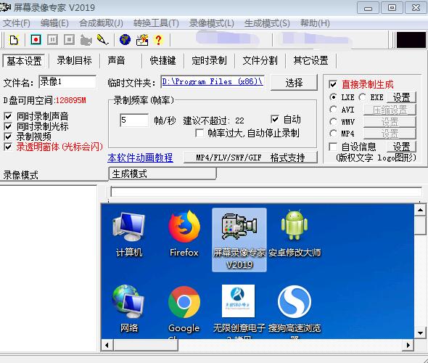Click the new file toolbar icon

tap(14, 40)
